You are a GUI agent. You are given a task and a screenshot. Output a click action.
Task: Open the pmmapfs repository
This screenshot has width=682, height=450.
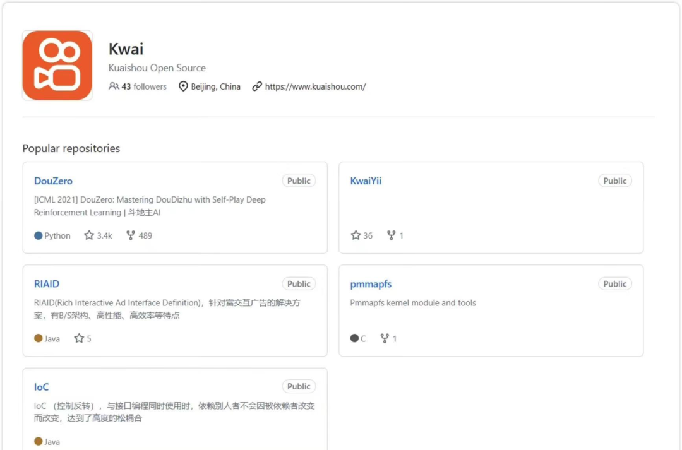click(x=371, y=284)
